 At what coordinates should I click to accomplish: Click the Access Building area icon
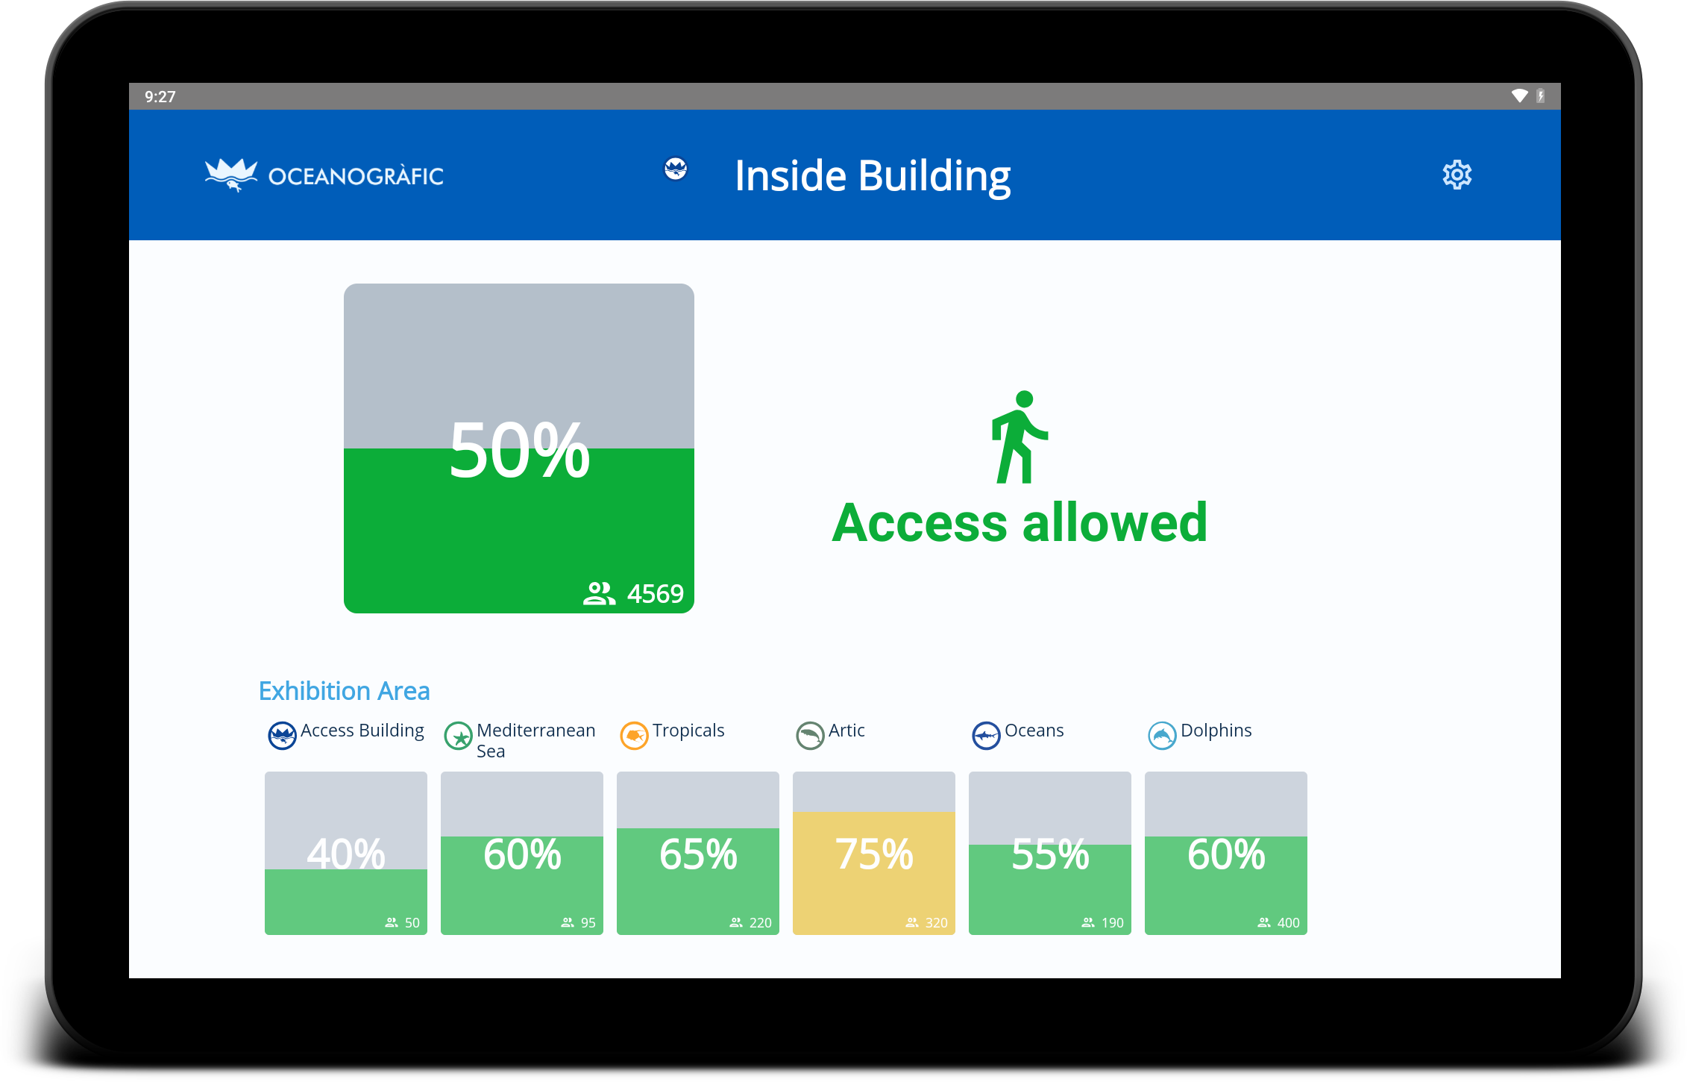(x=282, y=735)
